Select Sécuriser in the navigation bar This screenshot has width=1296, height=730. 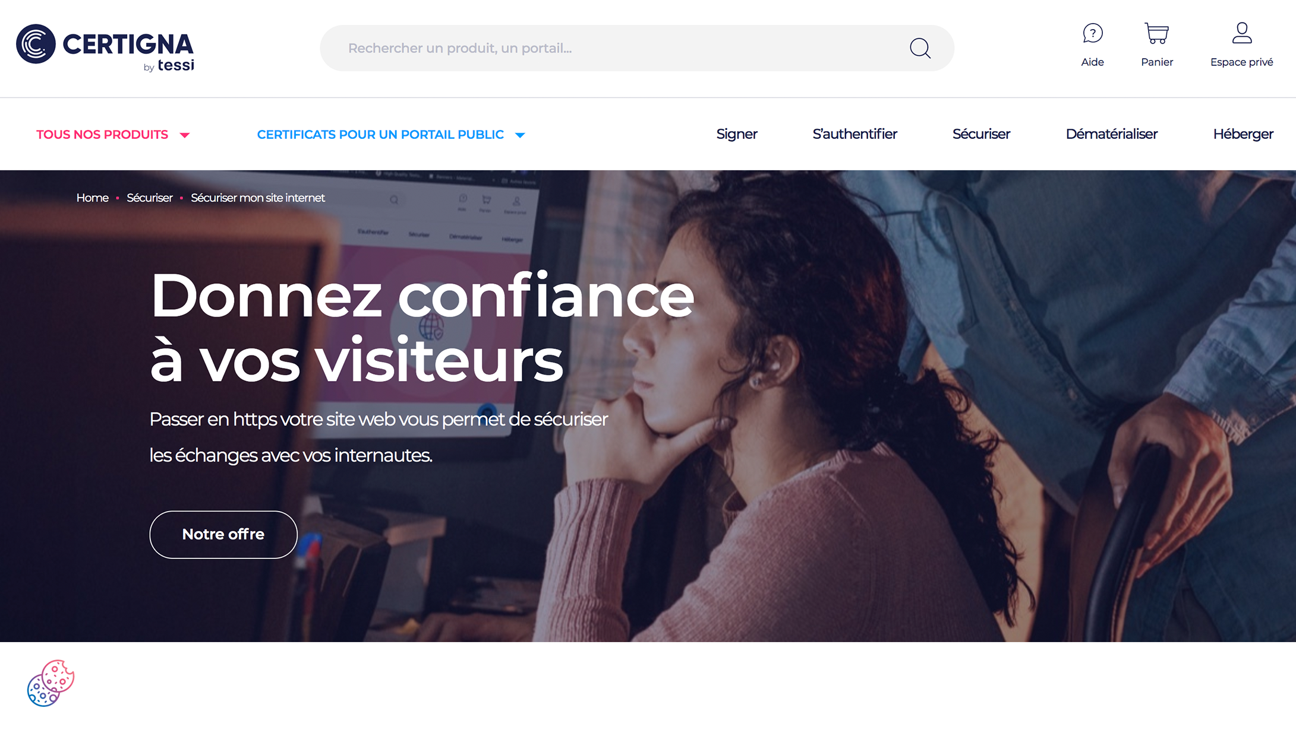click(981, 134)
